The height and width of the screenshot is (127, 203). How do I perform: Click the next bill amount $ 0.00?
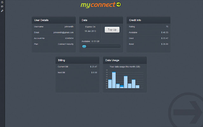94,72
